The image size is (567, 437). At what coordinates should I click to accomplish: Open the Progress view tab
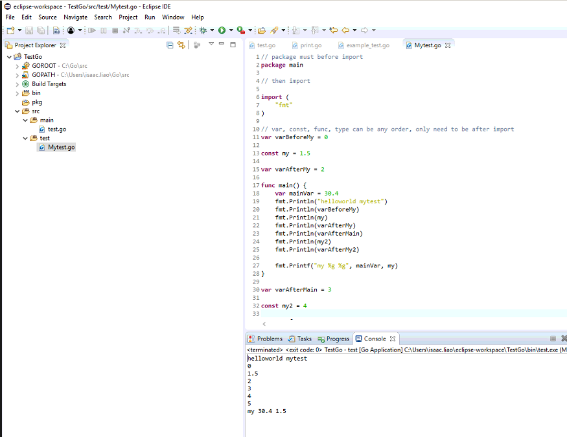(x=337, y=339)
